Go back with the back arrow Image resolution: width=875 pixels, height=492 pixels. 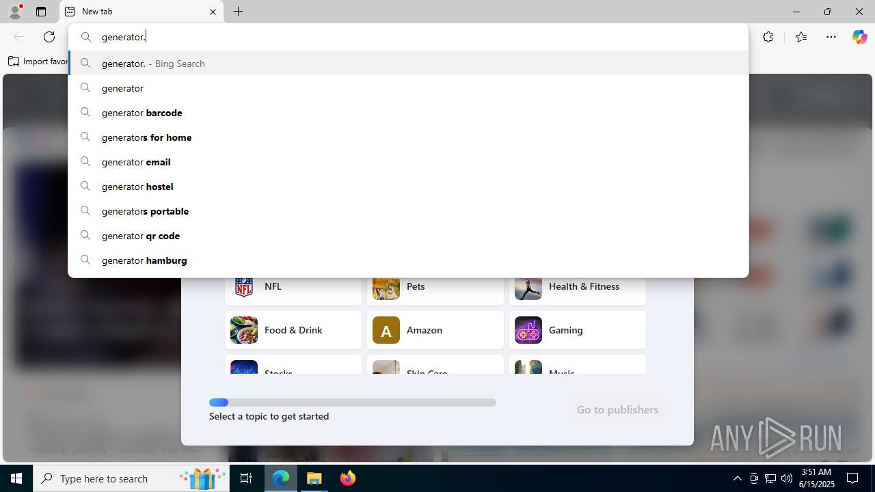point(19,37)
